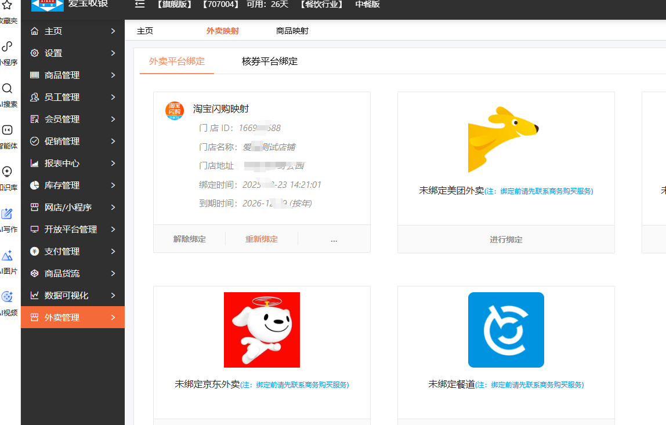666x425 pixels.
Task: Open the 小程序 sidebar icon
Action: click(8, 47)
